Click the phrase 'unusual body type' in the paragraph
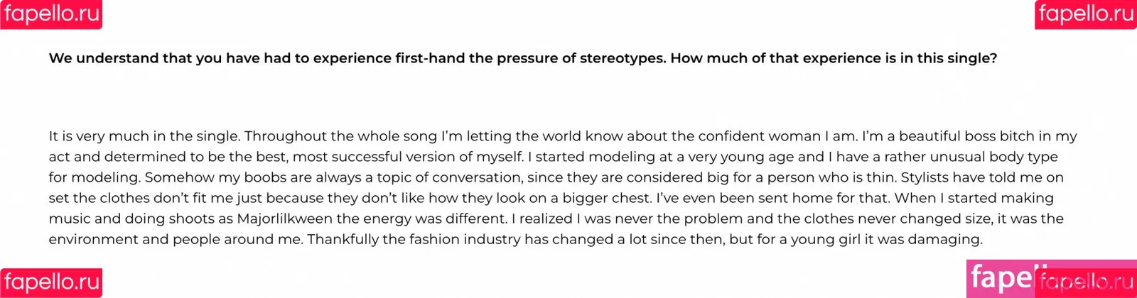Image resolution: width=1137 pixels, height=298 pixels. (993, 157)
